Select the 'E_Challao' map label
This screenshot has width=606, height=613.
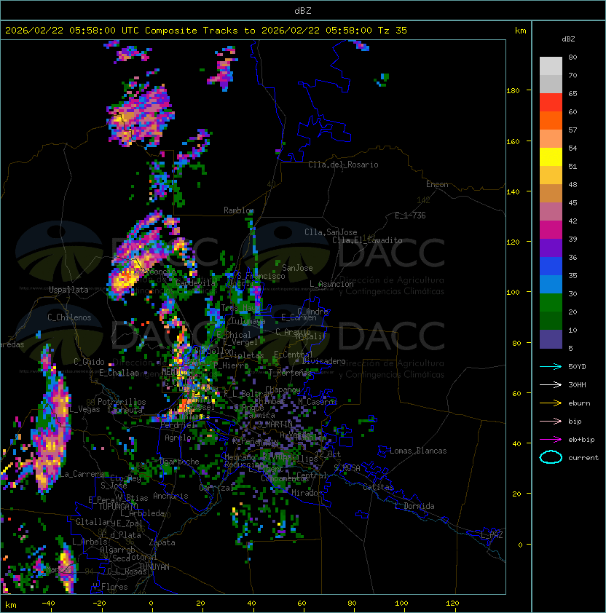coord(119,373)
